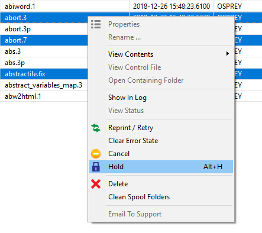Select the abstract_variables_map.3 row
The height and width of the screenshot is (233, 262).
point(44,85)
